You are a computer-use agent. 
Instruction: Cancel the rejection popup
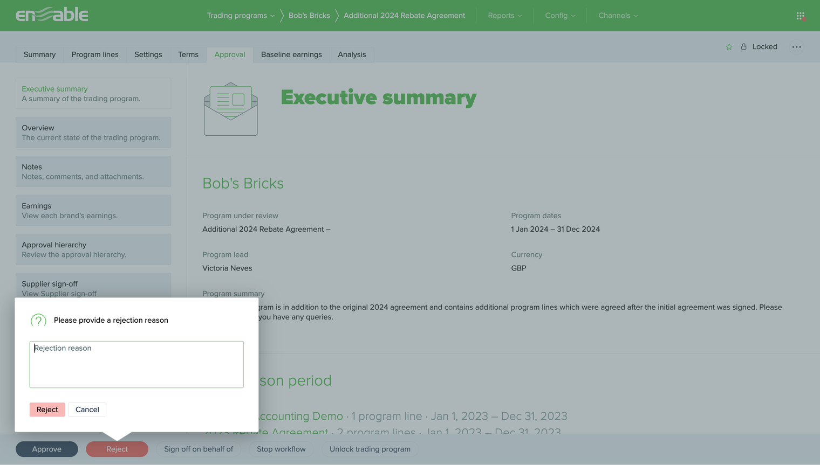coord(87,410)
